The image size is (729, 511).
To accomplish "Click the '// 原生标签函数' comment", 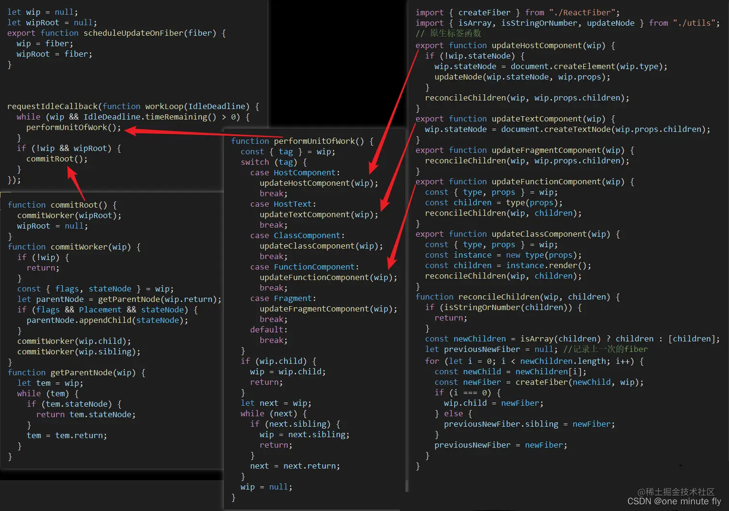I will point(448,33).
